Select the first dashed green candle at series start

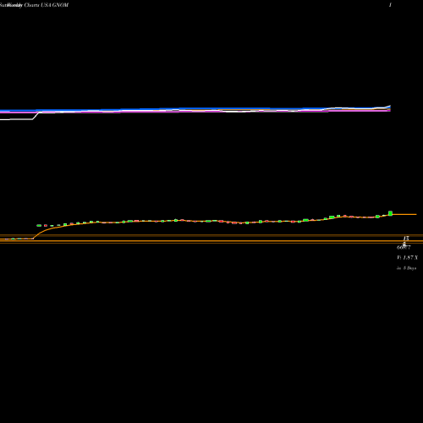click(39, 225)
